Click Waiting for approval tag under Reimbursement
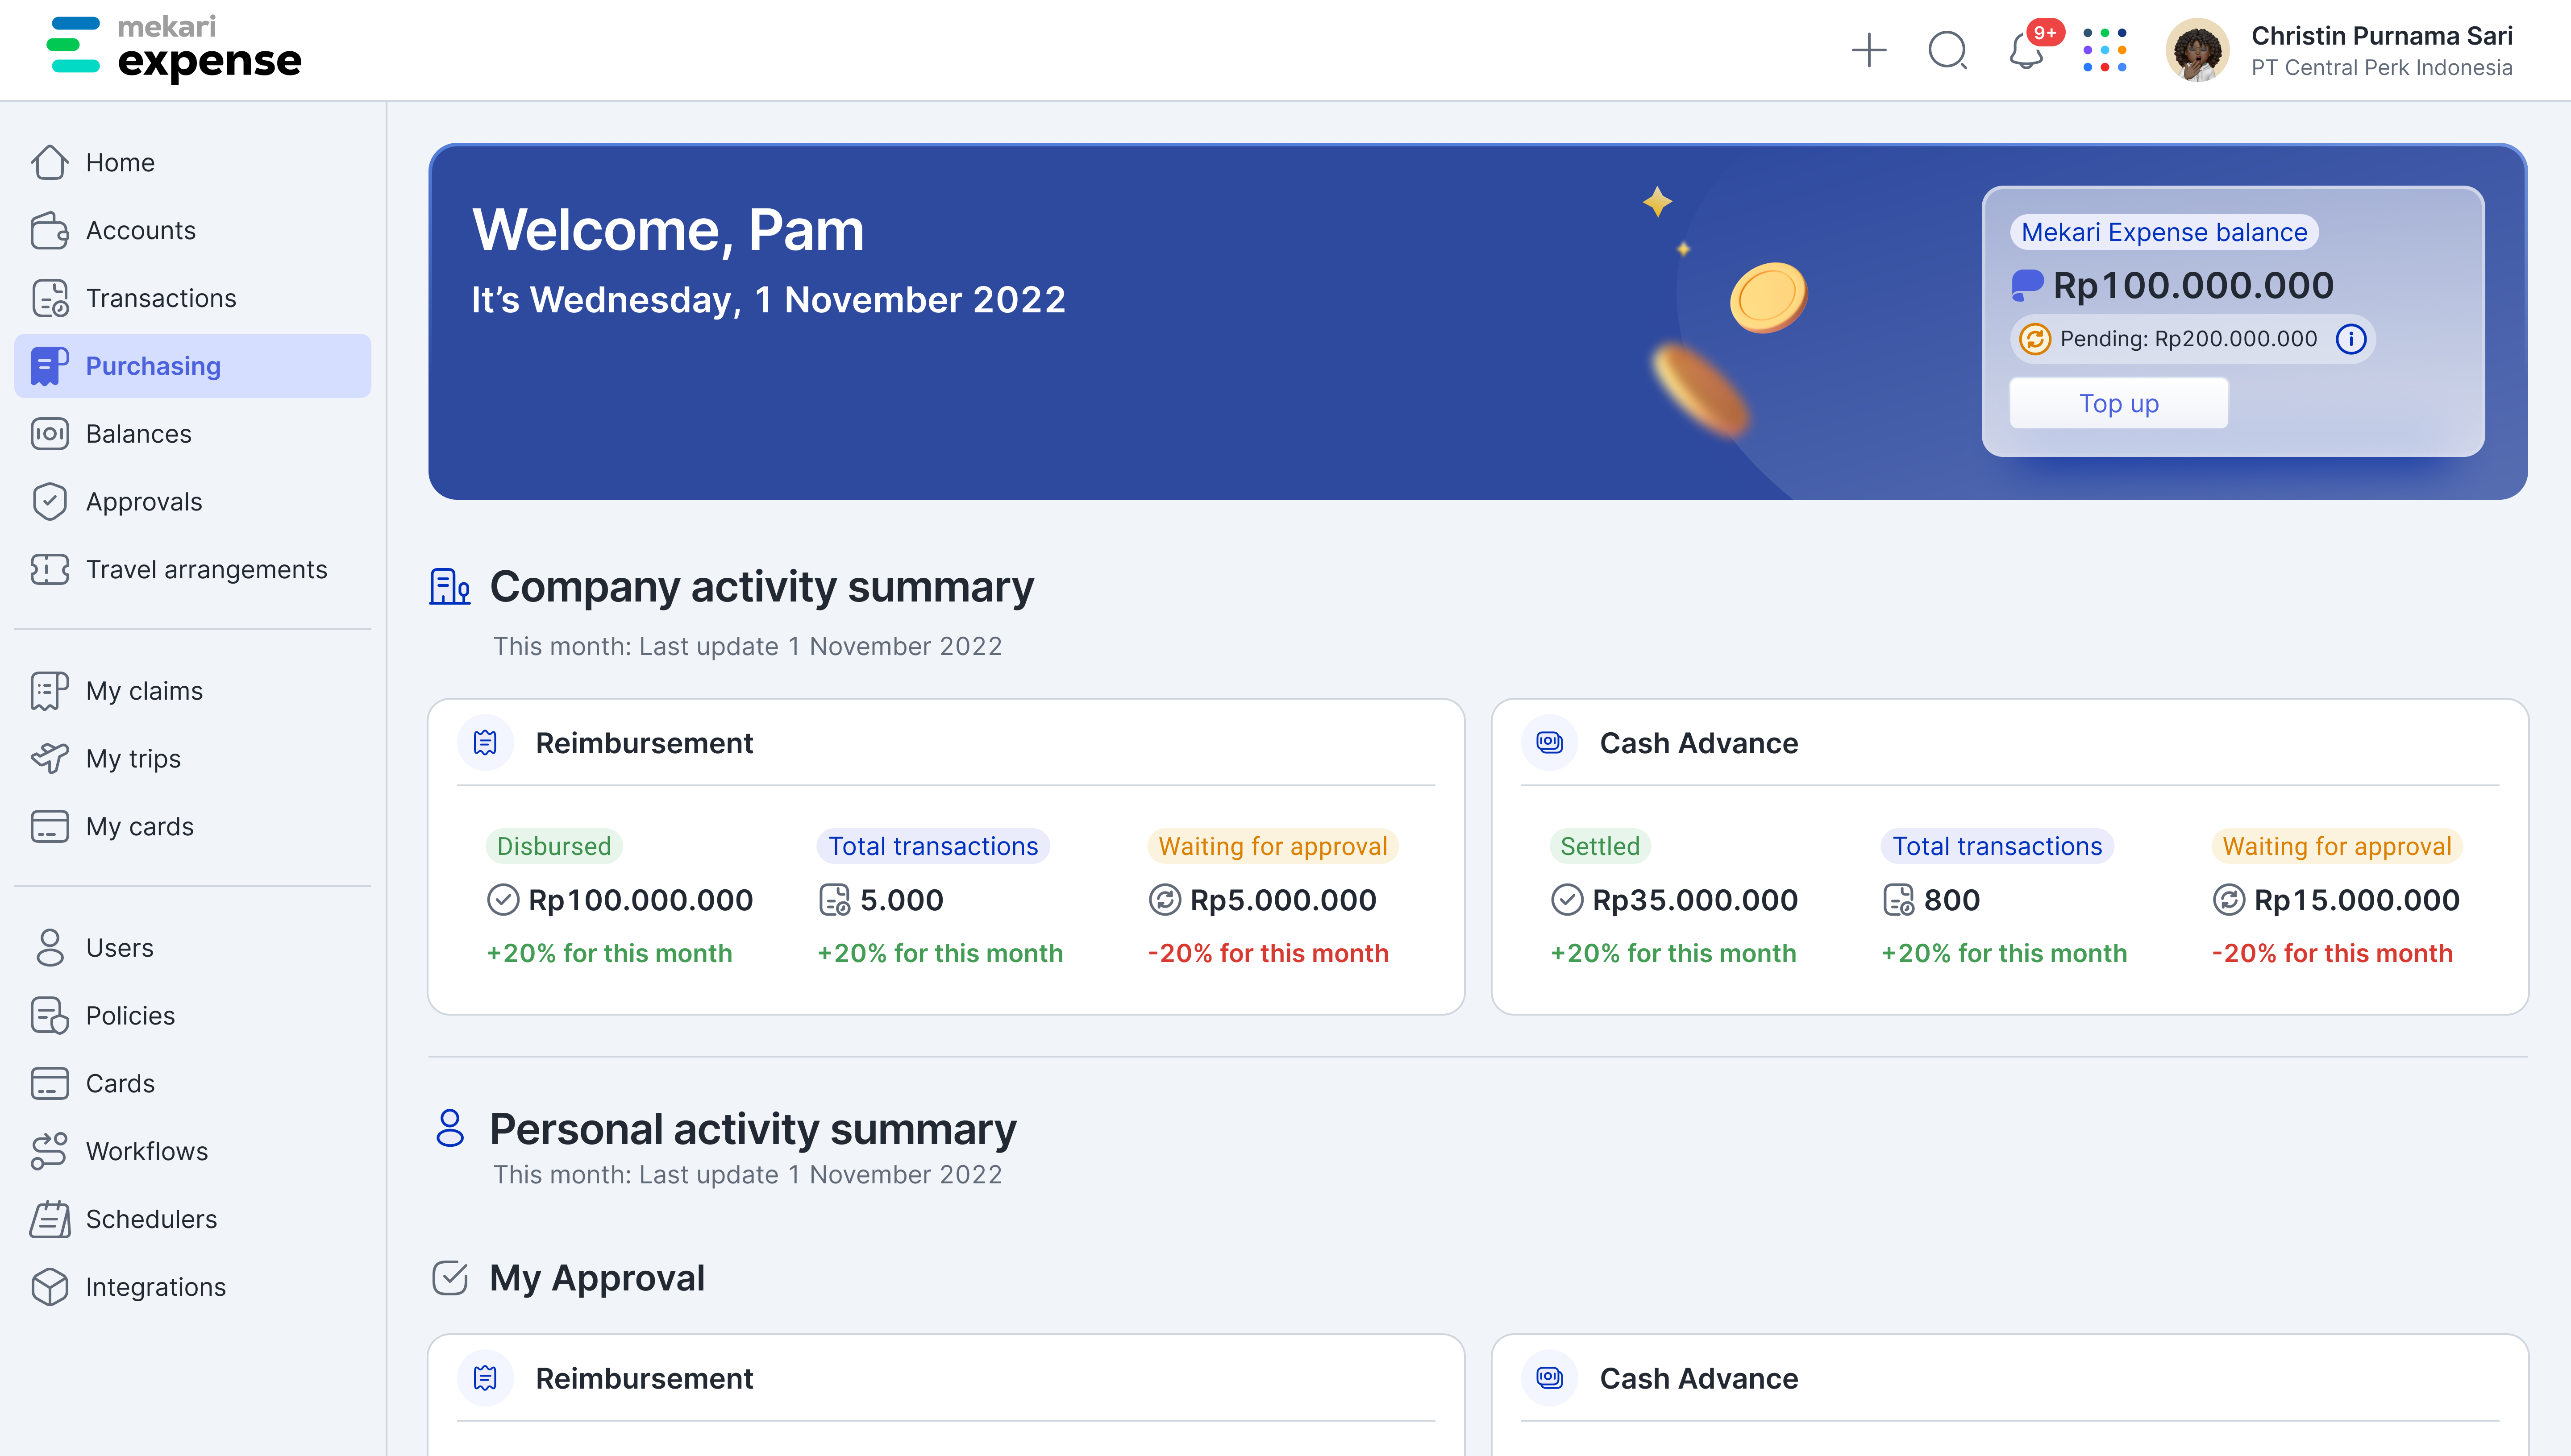The width and height of the screenshot is (2571, 1456). coord(1272,846)
